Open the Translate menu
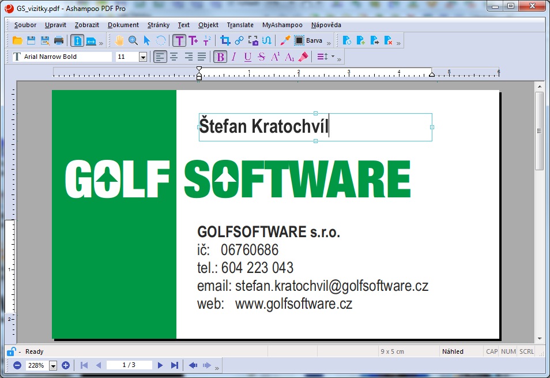Viewport: 550px width, 378px height. pos(240,25)
